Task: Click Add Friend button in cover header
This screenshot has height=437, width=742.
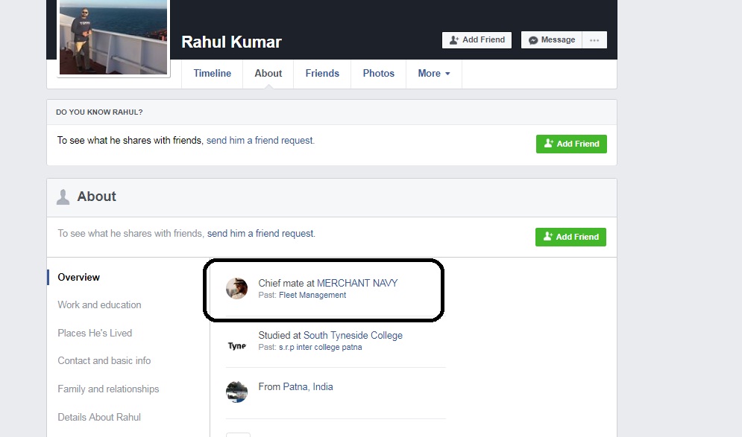Action: pyautogui.click(x=477, y=40)
